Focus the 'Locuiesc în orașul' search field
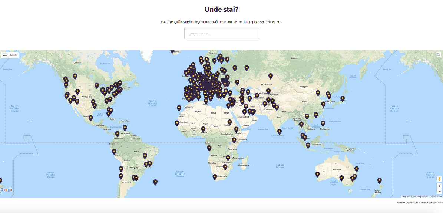Image resolution: width=443 pixels, height=213 pixels. 221,34
